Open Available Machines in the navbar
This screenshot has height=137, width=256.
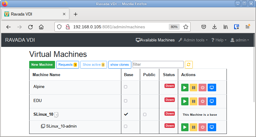point(155,40)
